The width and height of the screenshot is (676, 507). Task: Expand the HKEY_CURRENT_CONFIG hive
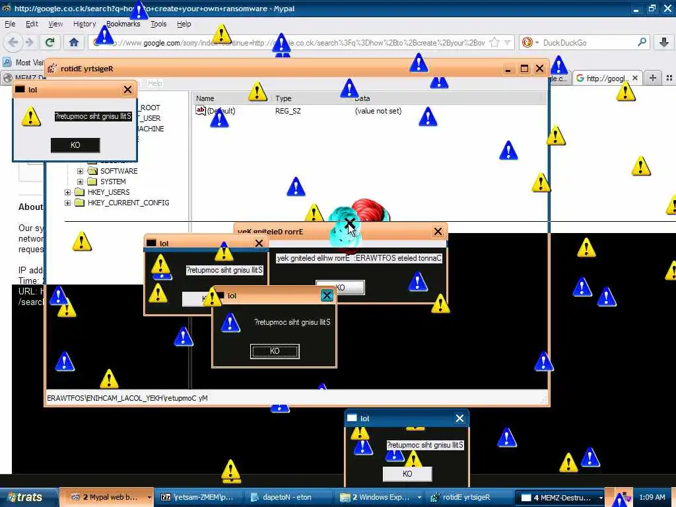(68, 203)
